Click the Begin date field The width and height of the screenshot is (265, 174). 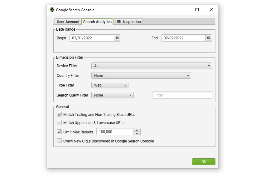[x=92, y=38]
